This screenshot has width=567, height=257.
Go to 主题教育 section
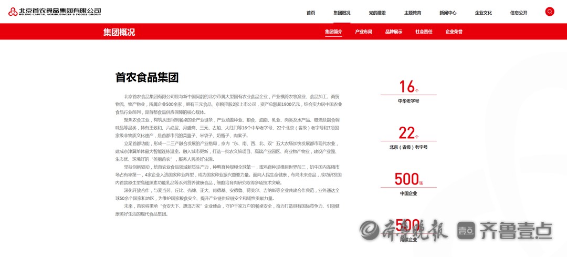[413, 13]
